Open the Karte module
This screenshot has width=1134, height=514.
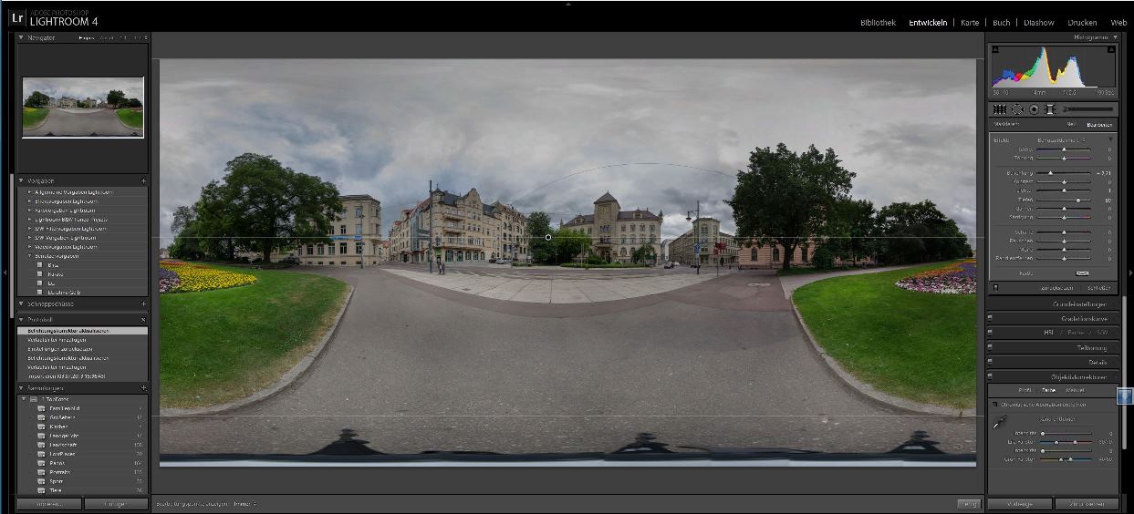pos(970,23)
